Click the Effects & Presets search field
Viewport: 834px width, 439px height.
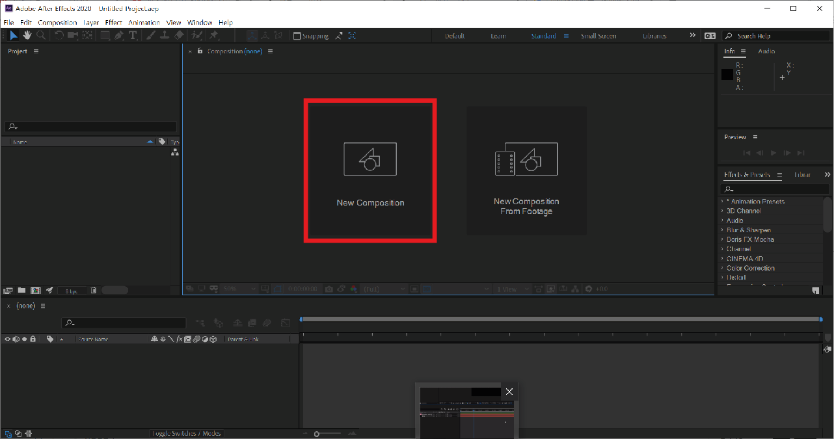click(774, 189)
